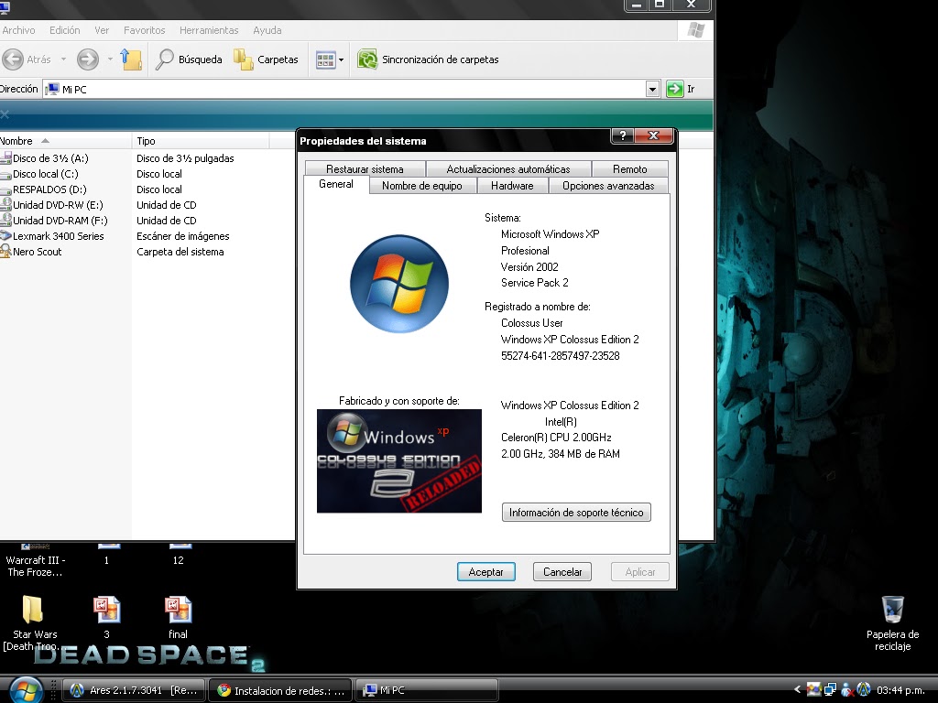The height and width of the screenshot is (703, 938).
Task: Open Sincronización de carpetas
Action: pos(428,59)
